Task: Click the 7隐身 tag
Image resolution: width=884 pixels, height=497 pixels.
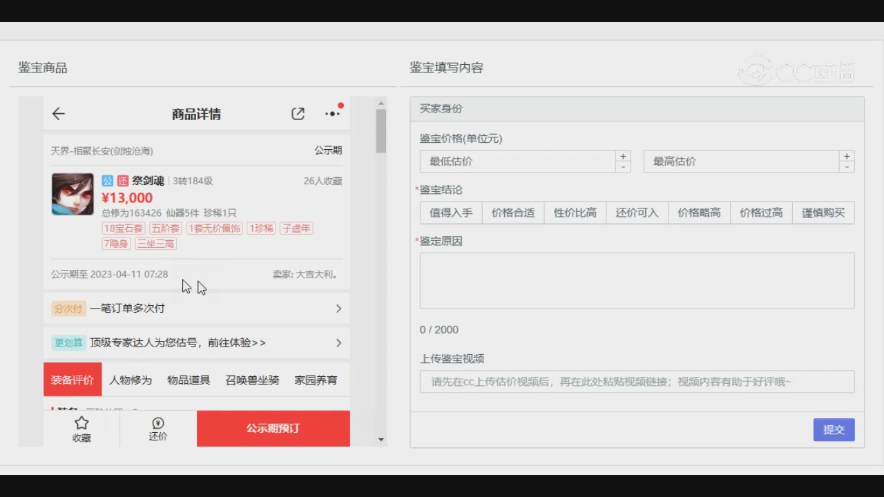Action: click(x=117, y=244)
